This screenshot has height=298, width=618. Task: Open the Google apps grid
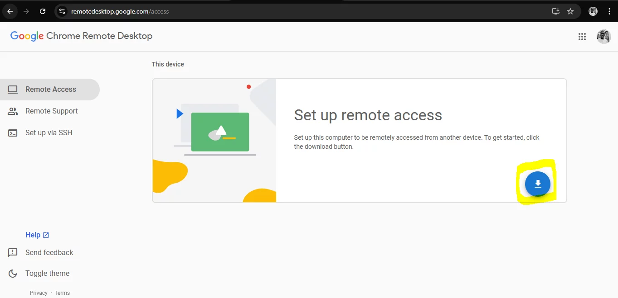click(582, 37)
